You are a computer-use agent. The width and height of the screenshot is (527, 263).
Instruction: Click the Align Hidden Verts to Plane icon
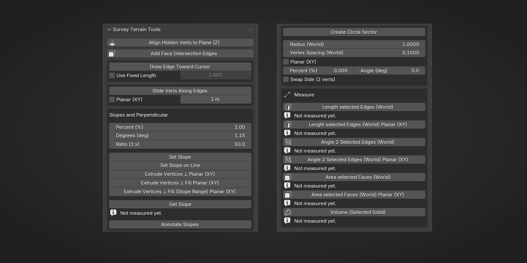112,43
